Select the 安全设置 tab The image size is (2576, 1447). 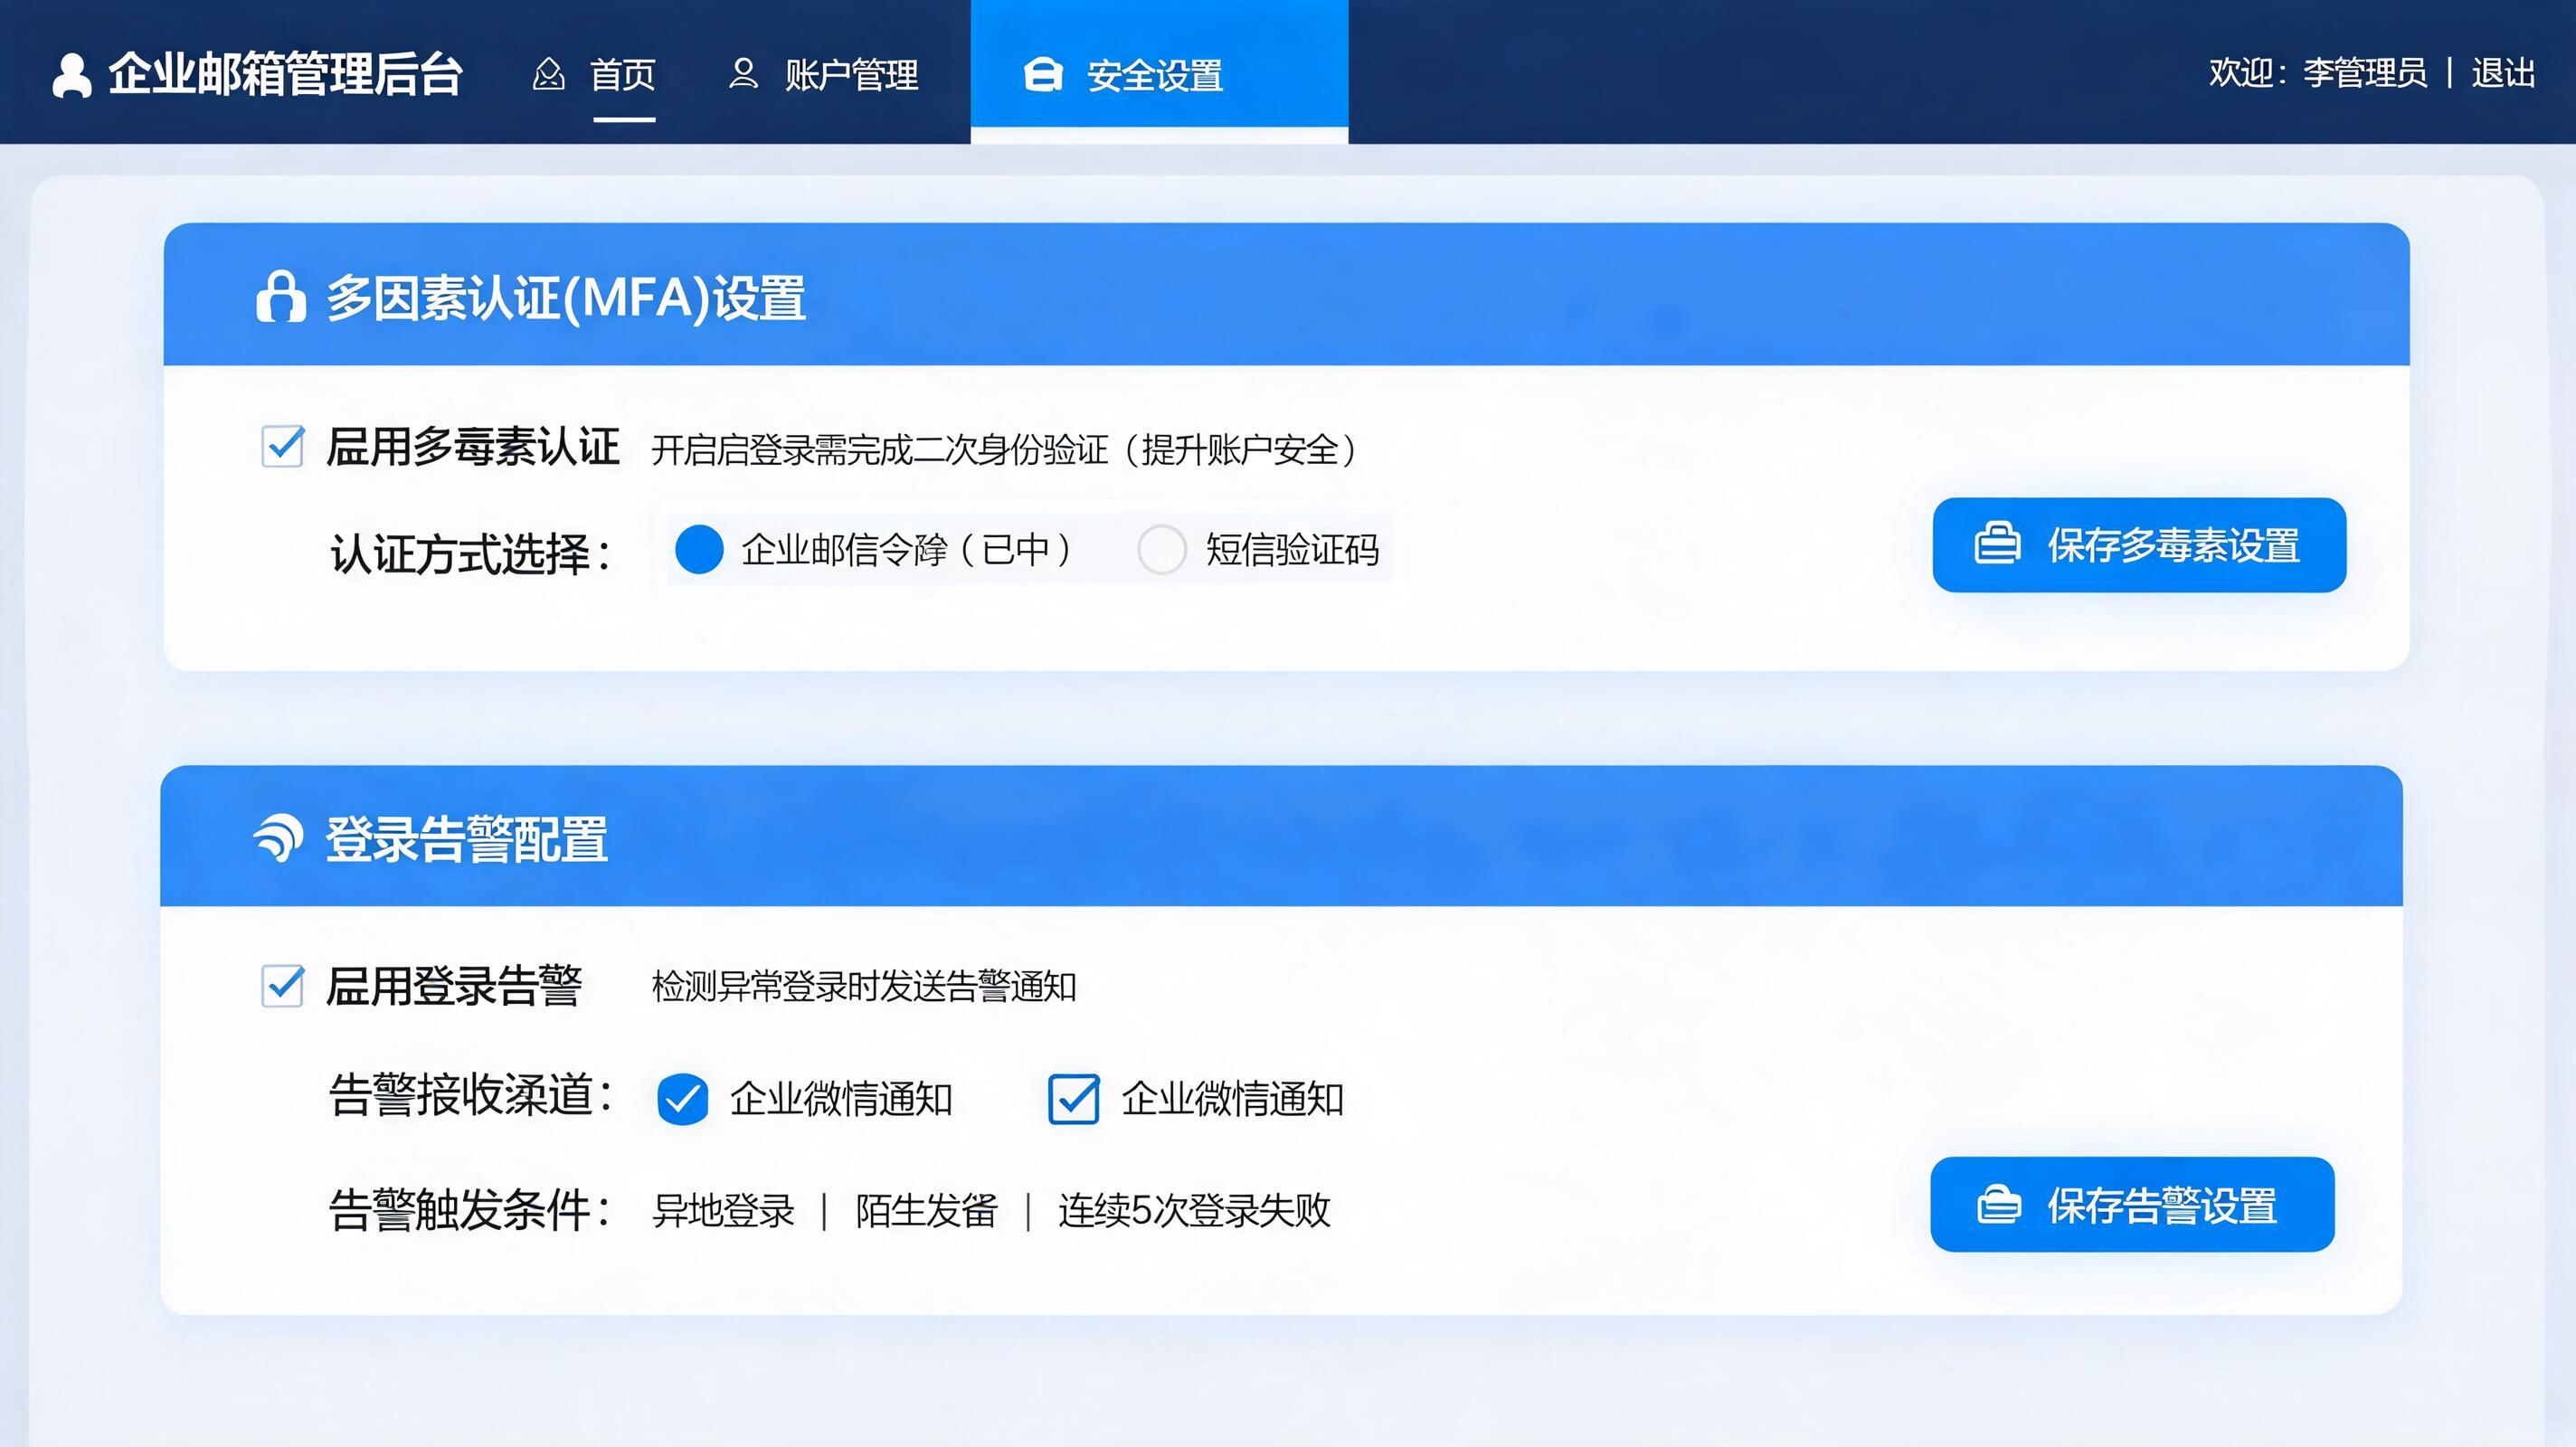click(x=1159, y=72)
